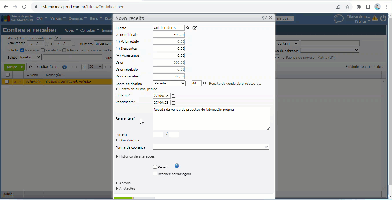Bookmark this page with star icon
Viewport: 392px width, 200px height.
pos(347,7)
